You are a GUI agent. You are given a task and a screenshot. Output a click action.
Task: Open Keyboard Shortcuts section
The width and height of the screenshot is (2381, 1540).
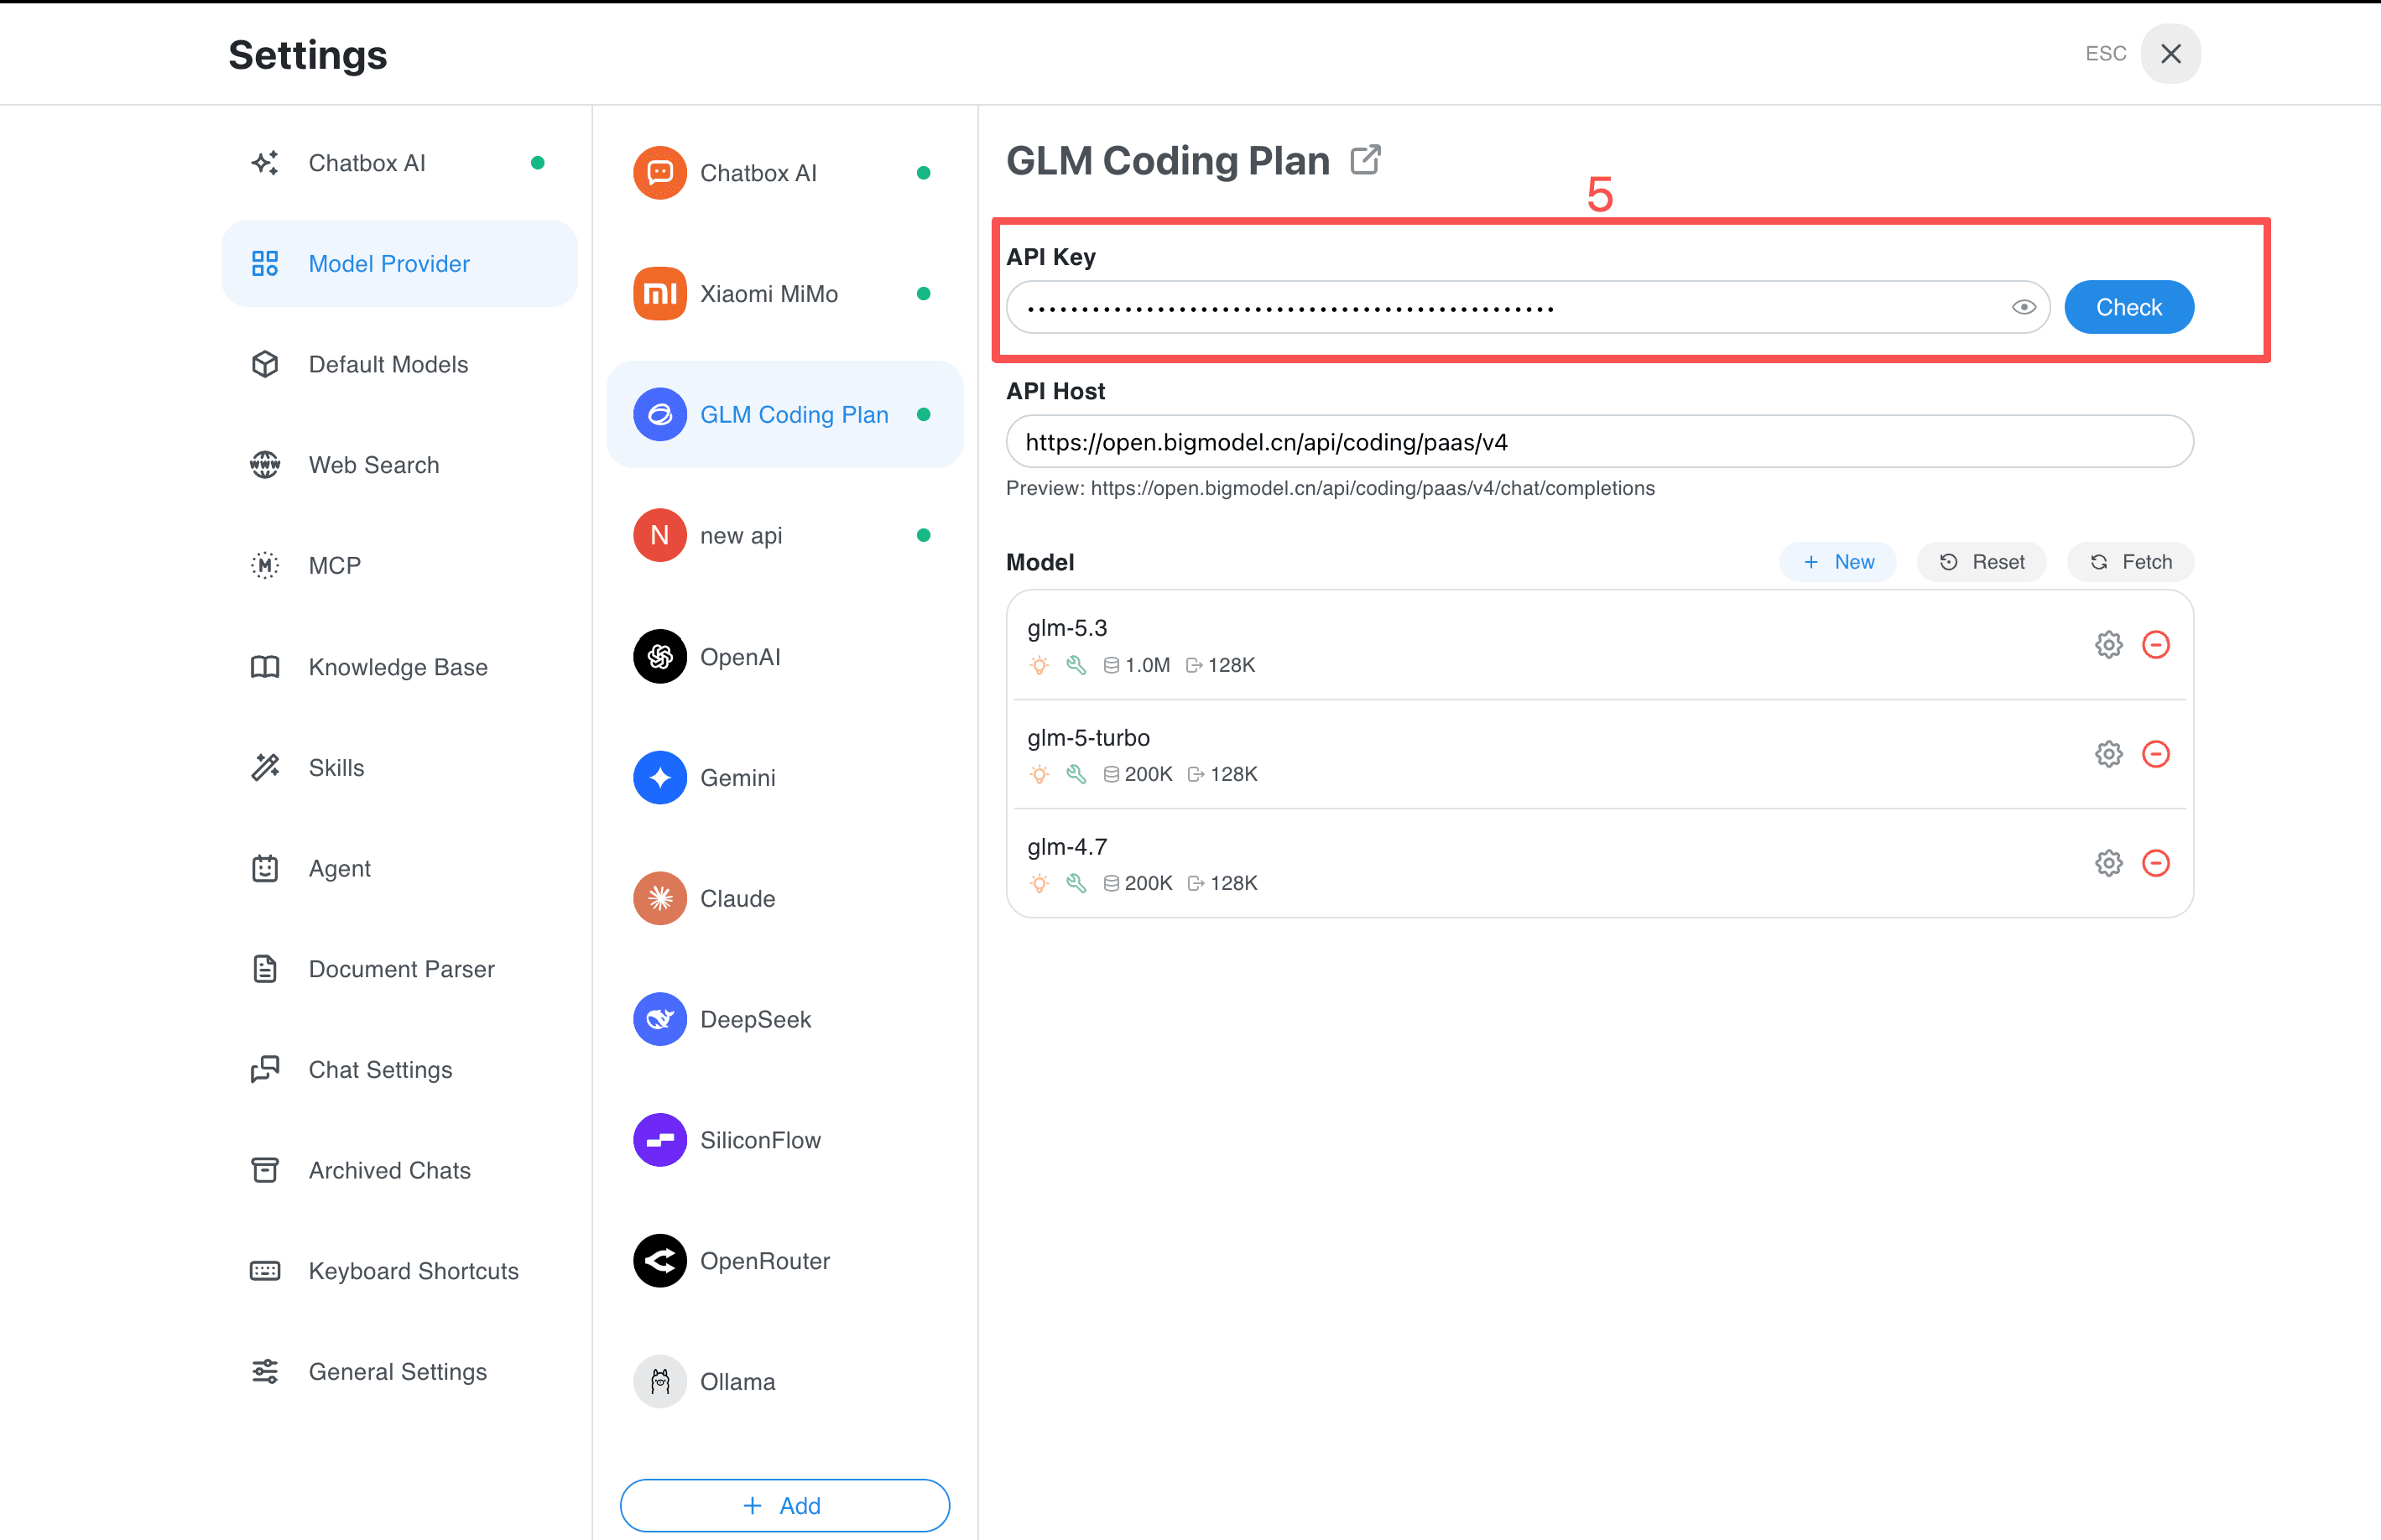tap(399, 1271)
